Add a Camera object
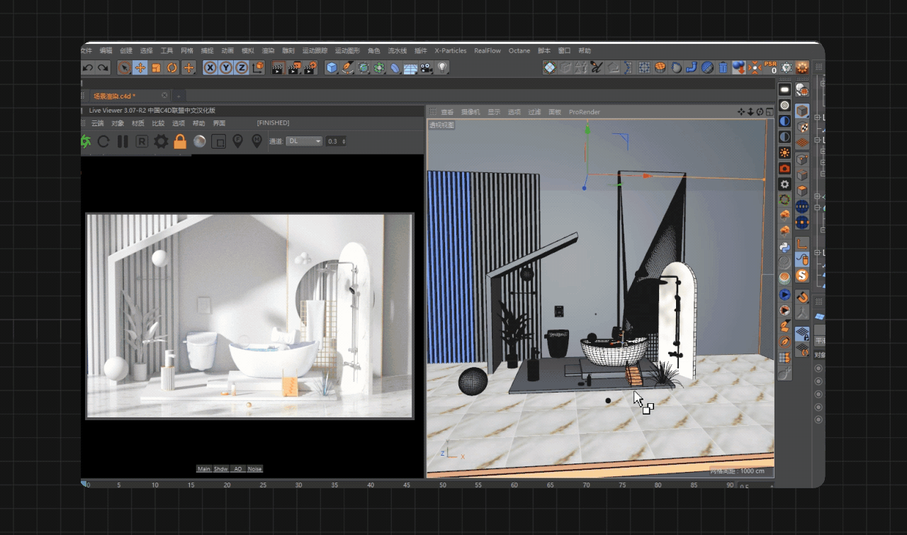This screenshot has width=907, height=535. coord(427,68)
